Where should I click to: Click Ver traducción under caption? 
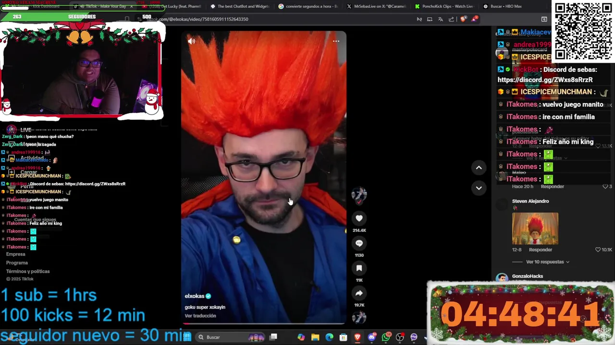tap(200, 316)
